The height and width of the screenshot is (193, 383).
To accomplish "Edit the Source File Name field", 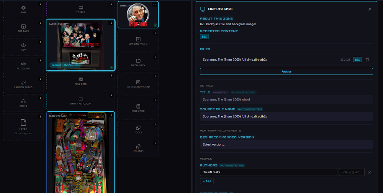I will 286,116.
